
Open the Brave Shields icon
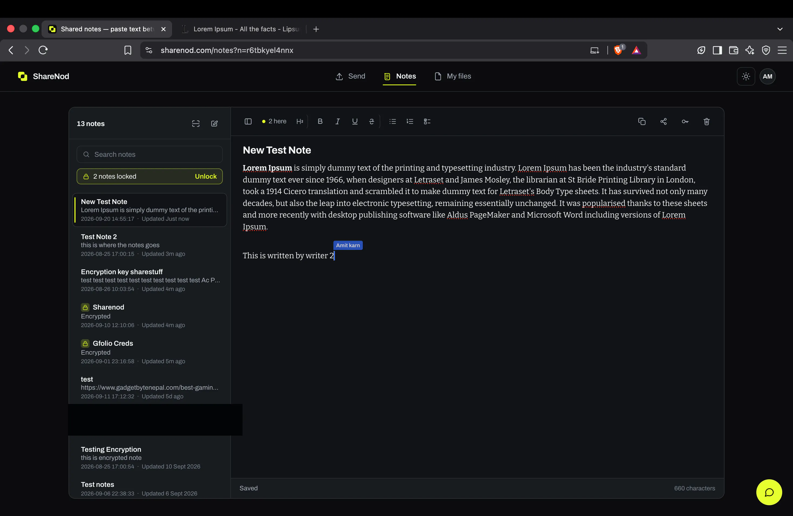tap(618, 50)
